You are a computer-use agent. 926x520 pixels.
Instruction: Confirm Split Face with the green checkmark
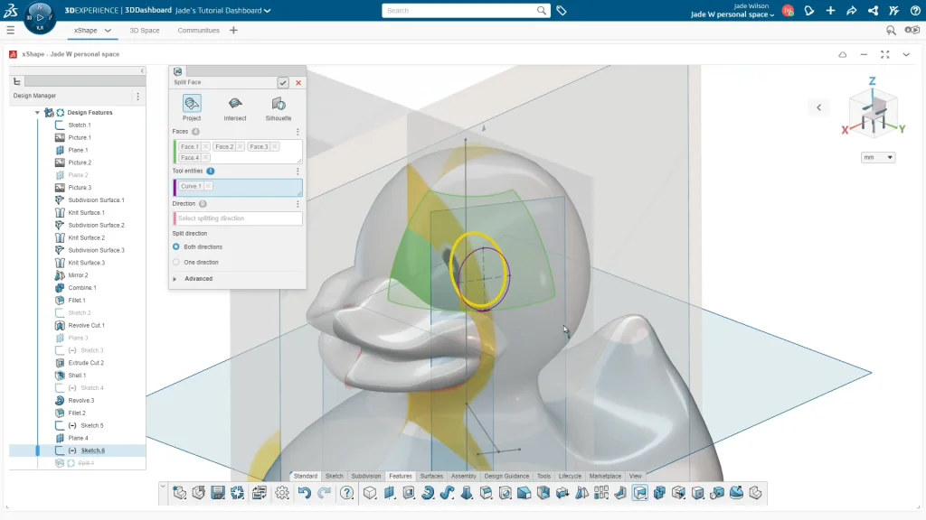(x=283, y=82)
